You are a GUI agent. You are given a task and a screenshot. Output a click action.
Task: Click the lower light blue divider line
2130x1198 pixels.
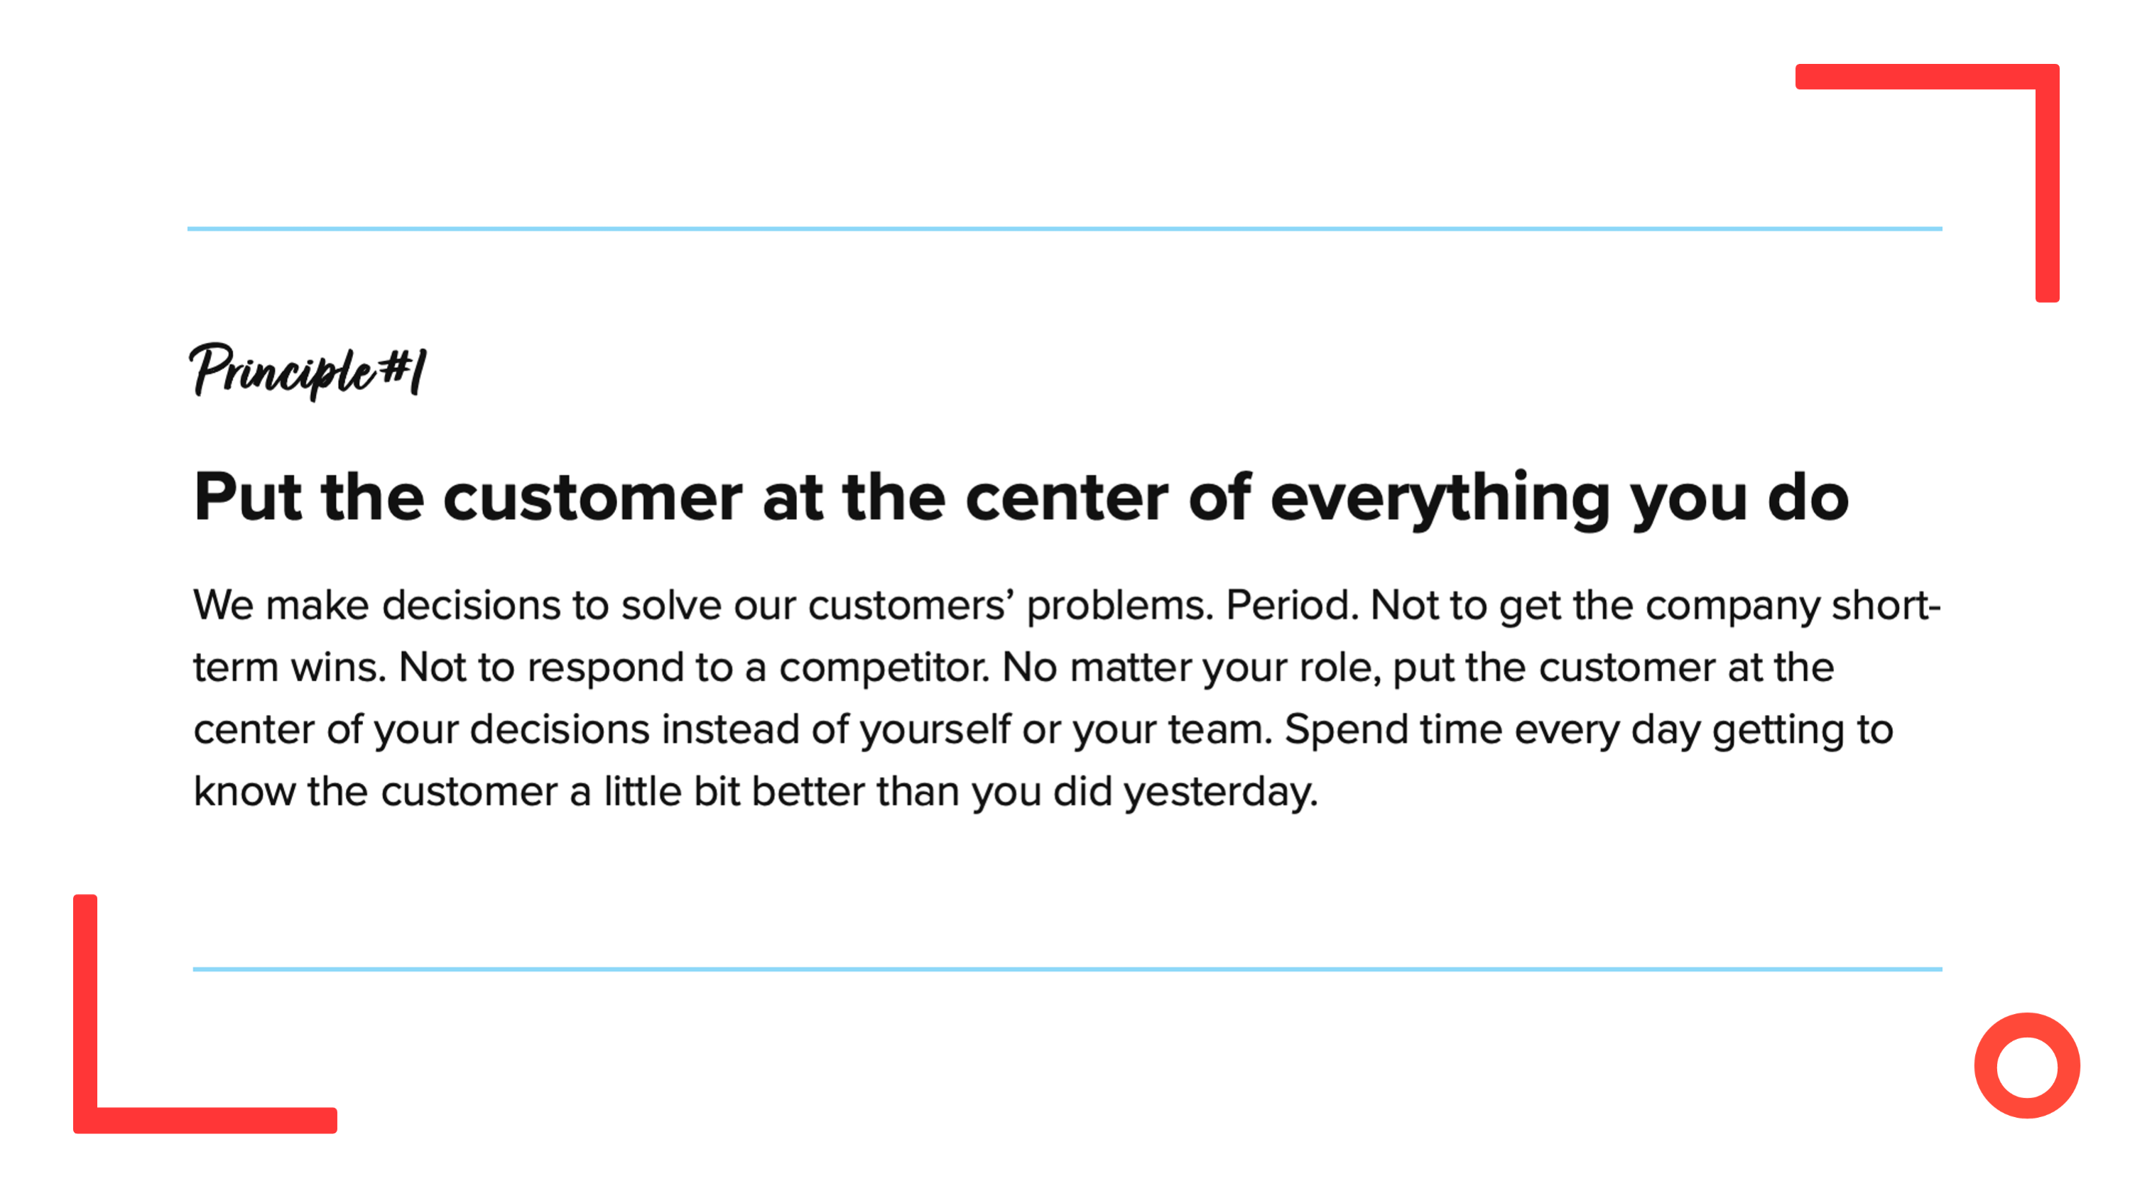pos(1067,969)
